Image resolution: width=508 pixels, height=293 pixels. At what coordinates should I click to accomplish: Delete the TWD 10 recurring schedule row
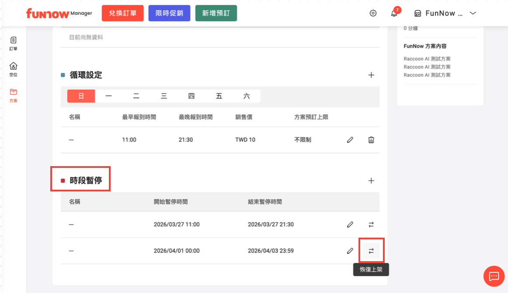point(371,140)
